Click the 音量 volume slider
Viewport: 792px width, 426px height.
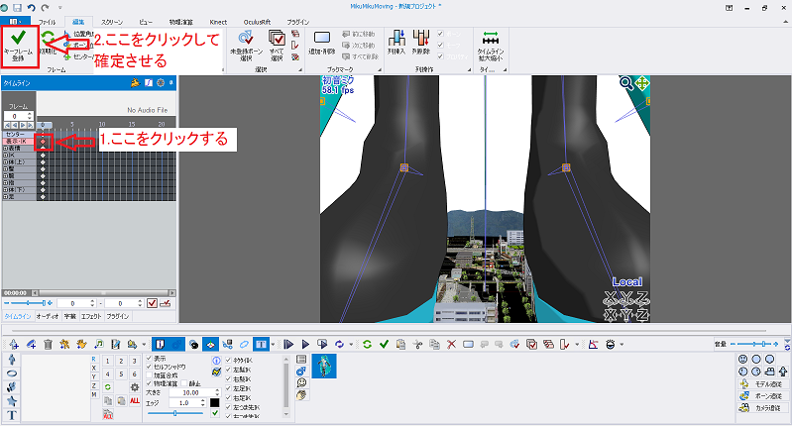(754, 344)
